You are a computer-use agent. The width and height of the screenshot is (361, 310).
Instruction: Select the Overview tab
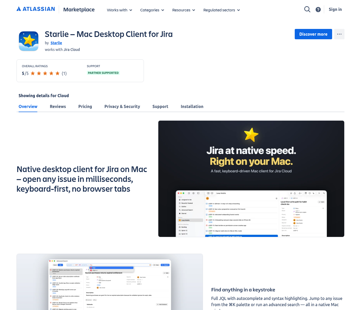(x=28, y=106)
